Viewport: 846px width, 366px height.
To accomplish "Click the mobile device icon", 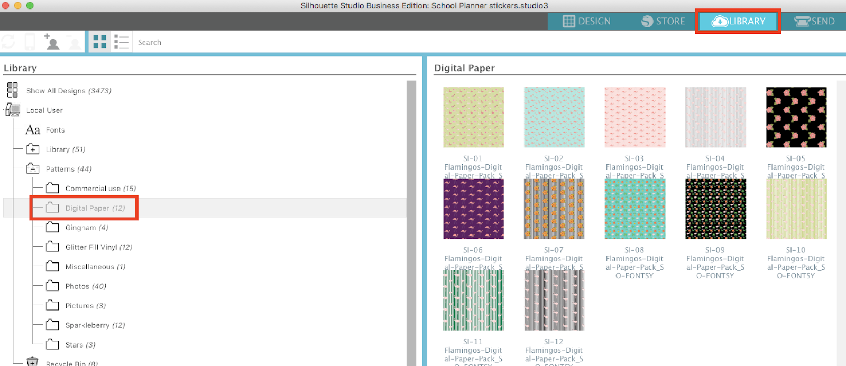I will coord(30,42).
